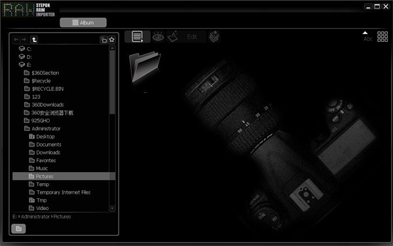Click the brush edit icon
393x246 pixels.
point(173,37)
